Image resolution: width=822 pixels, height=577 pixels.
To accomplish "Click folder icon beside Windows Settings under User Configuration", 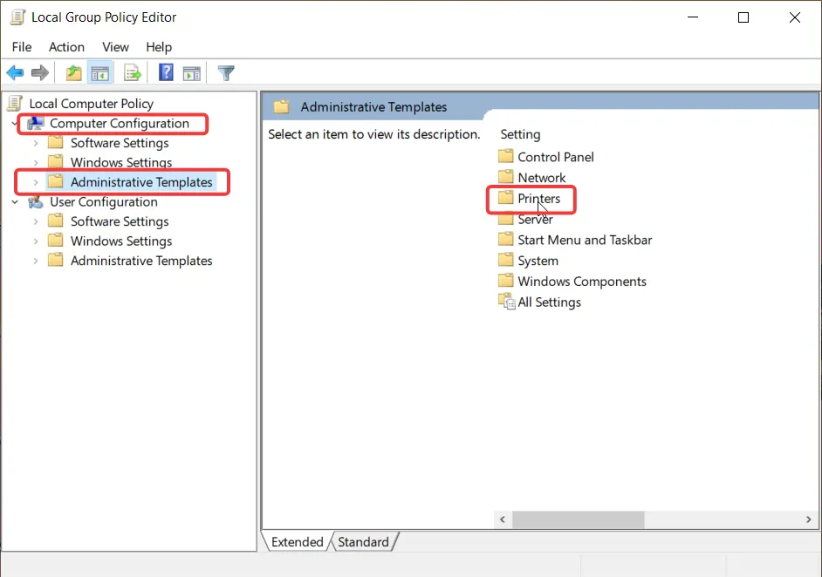I will [x=56, y=241].
